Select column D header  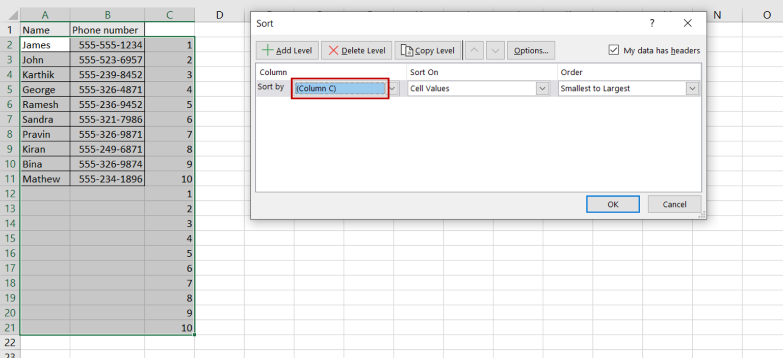[219, 15]
